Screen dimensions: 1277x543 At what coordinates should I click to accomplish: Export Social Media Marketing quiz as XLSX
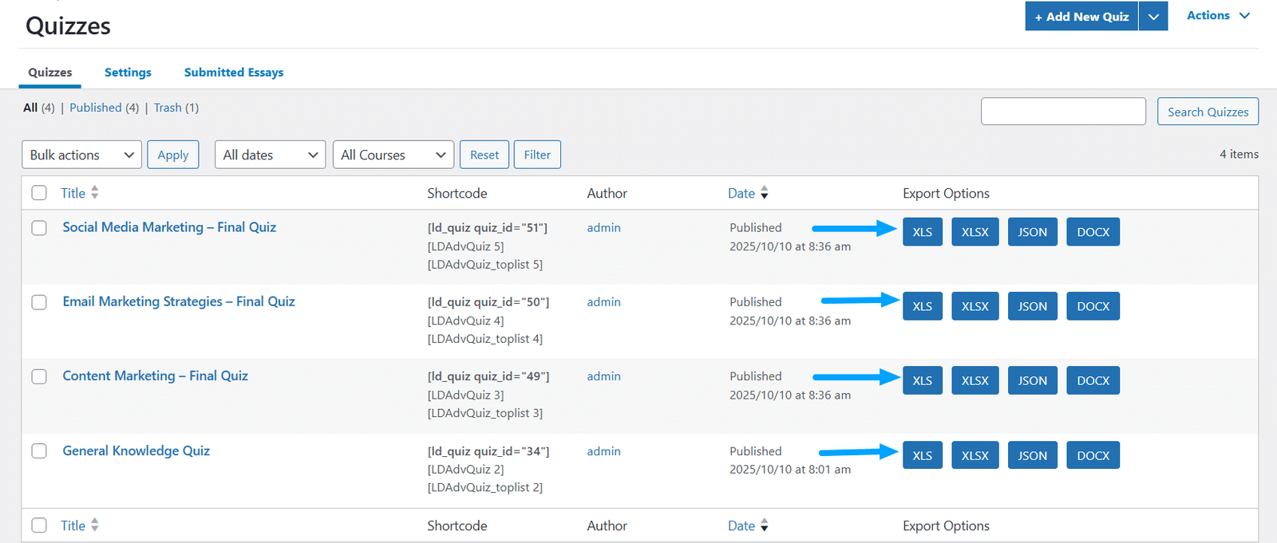(975, 232)
